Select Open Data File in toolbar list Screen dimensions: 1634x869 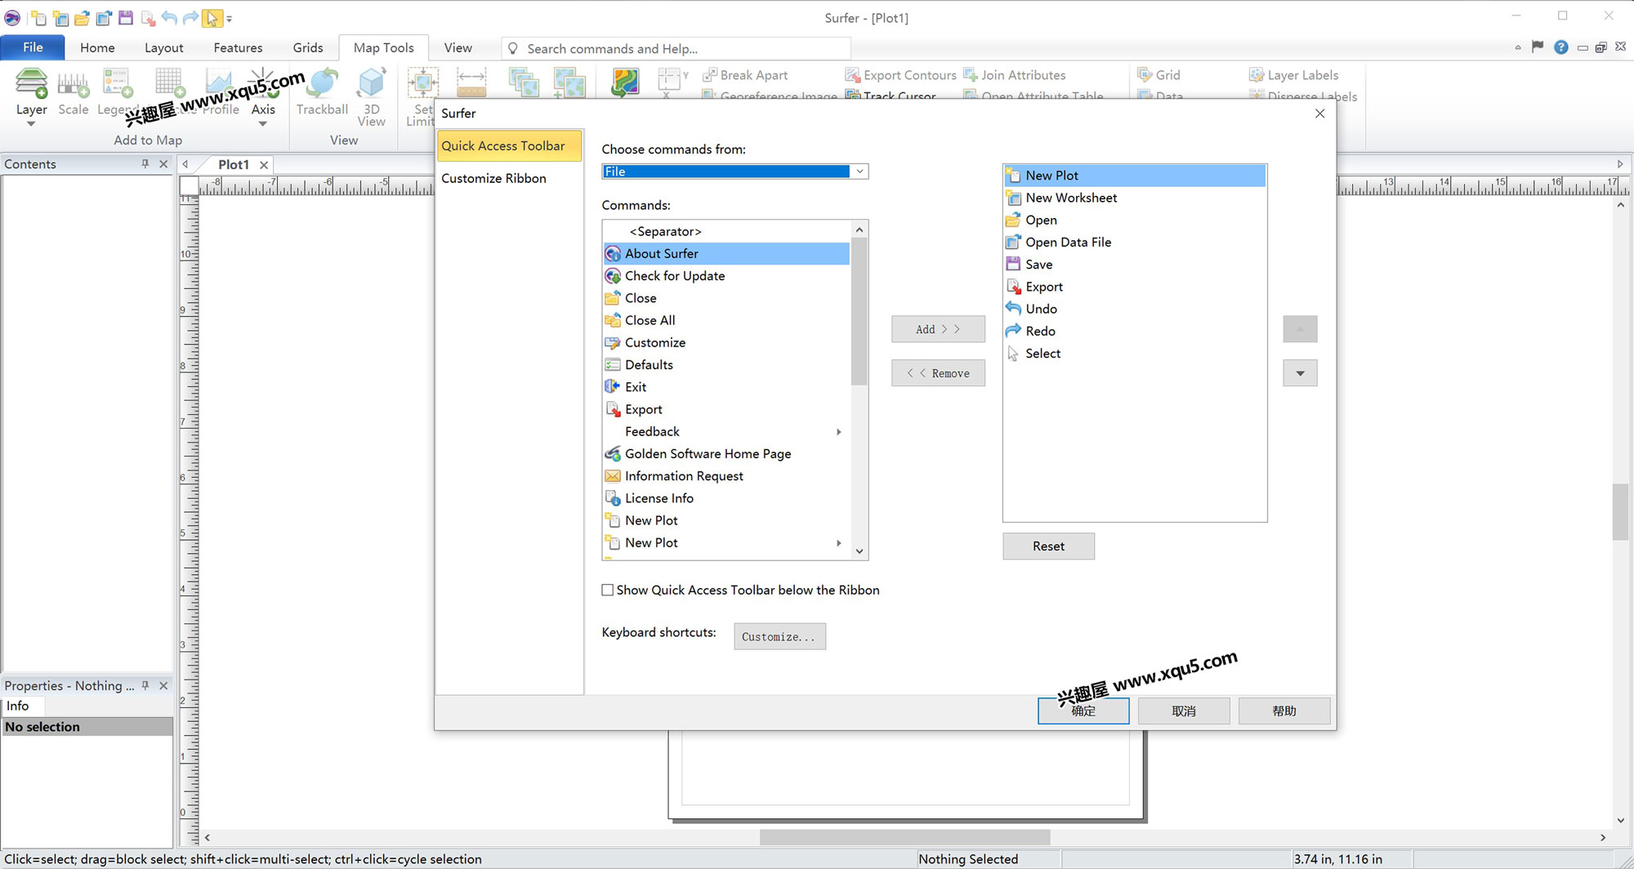(1135, 242)
